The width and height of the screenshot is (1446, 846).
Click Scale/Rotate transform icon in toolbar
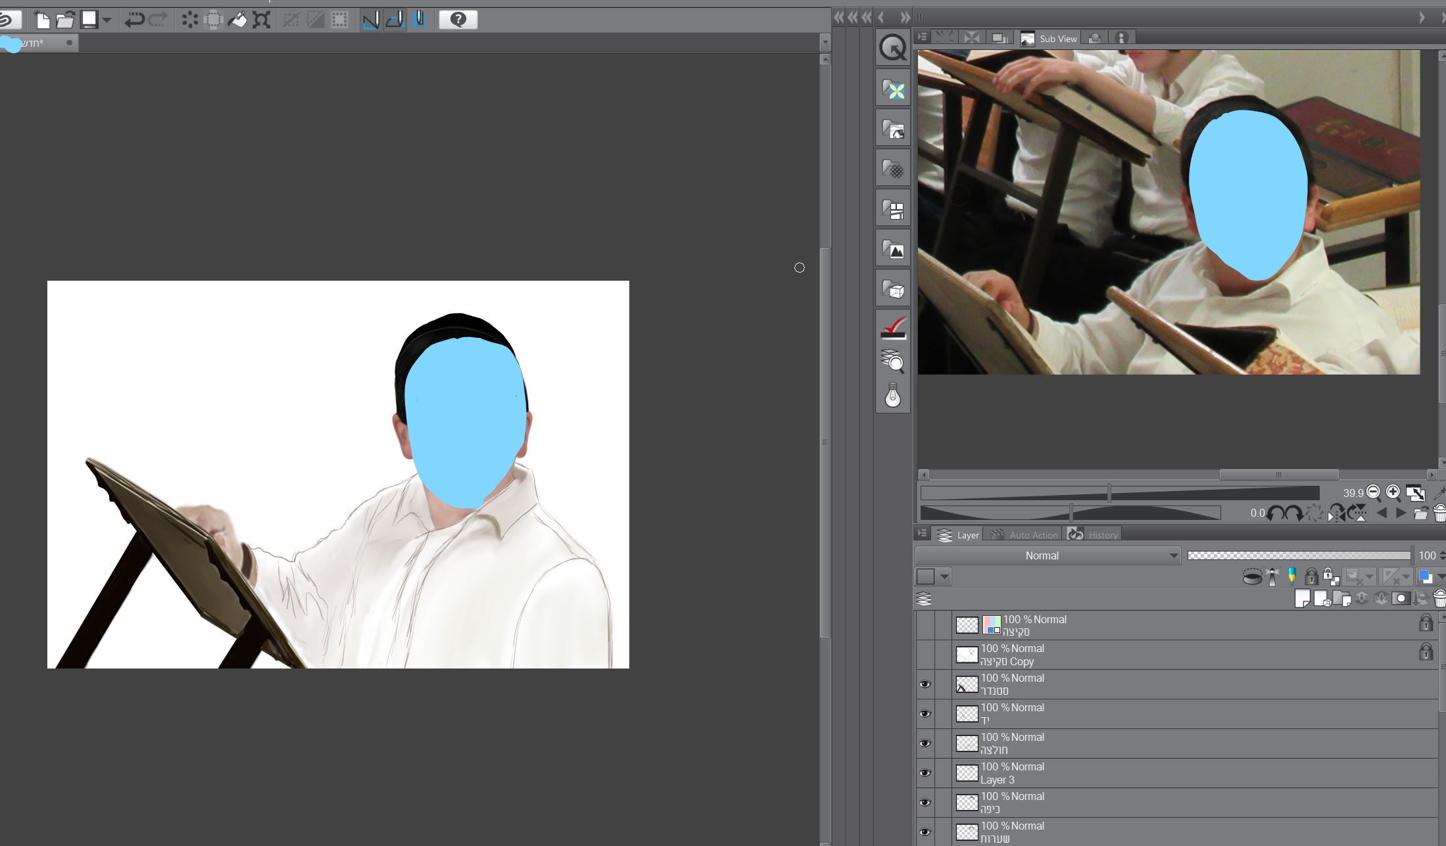[x=261, y=20]
